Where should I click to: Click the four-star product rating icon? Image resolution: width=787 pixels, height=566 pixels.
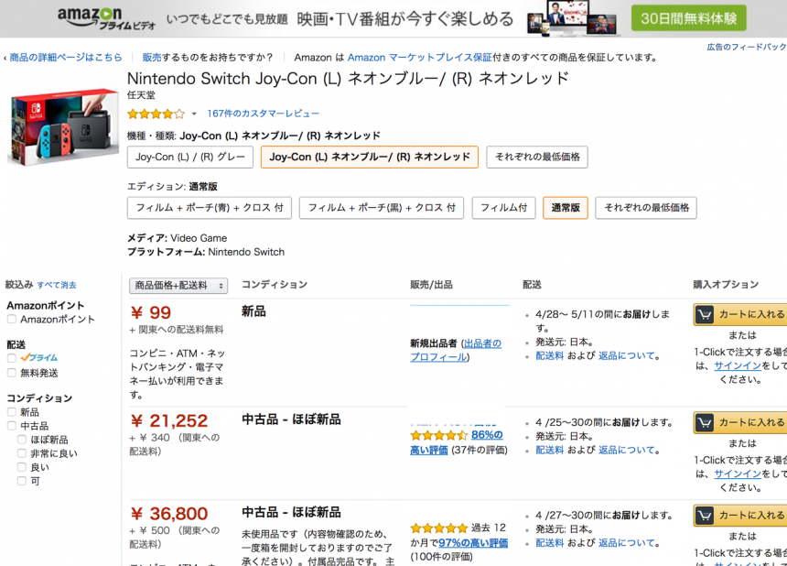coord(156,114)
